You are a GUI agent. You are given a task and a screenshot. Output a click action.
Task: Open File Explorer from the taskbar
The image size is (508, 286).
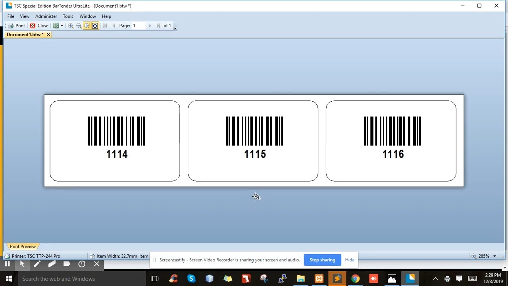pos(300,279)
